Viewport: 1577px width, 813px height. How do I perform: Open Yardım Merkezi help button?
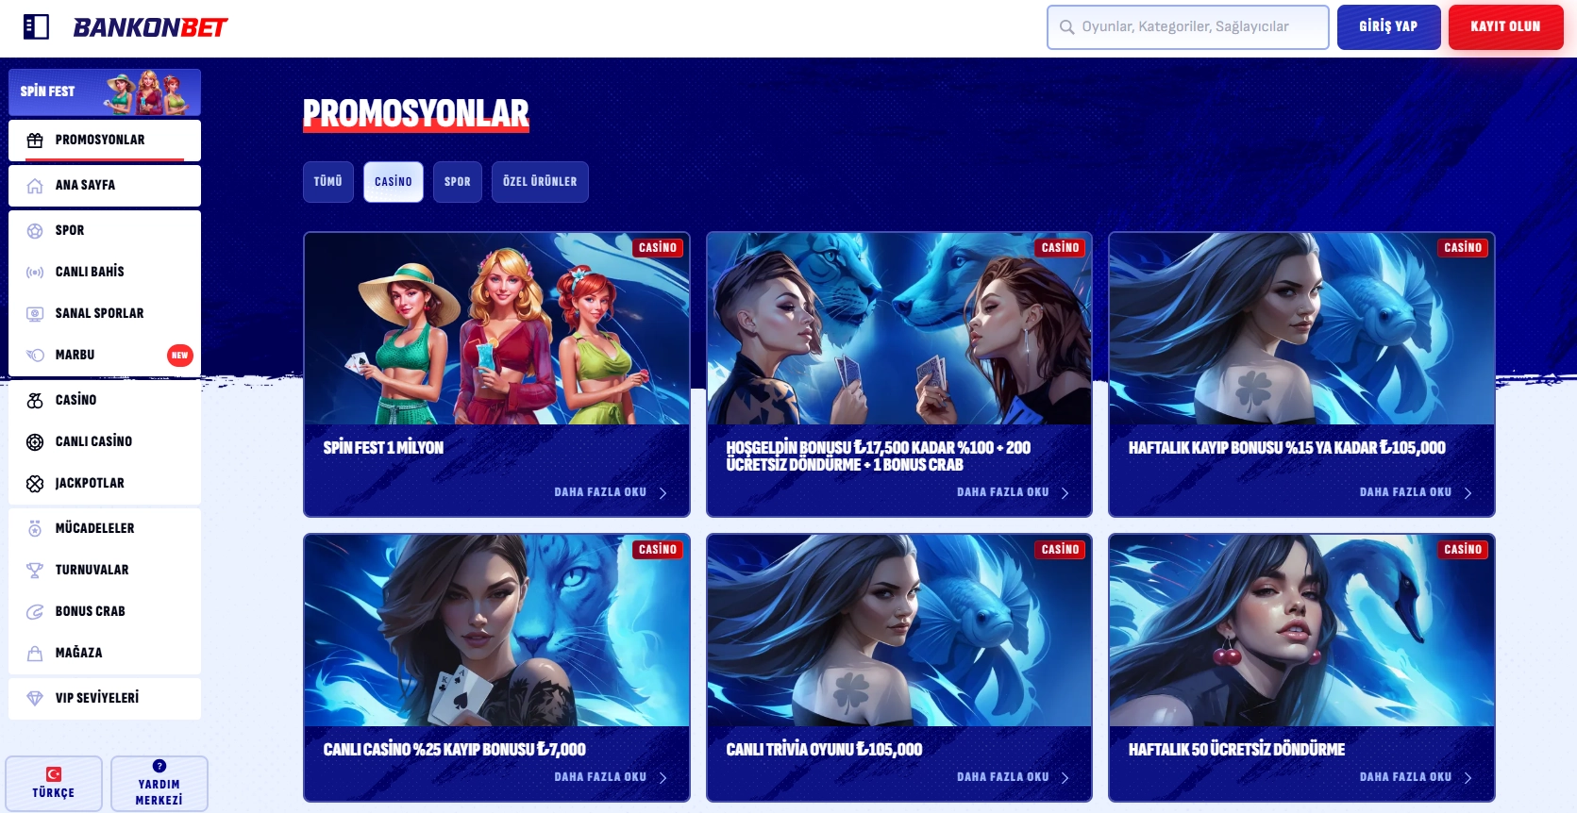(x=159, y=783)
